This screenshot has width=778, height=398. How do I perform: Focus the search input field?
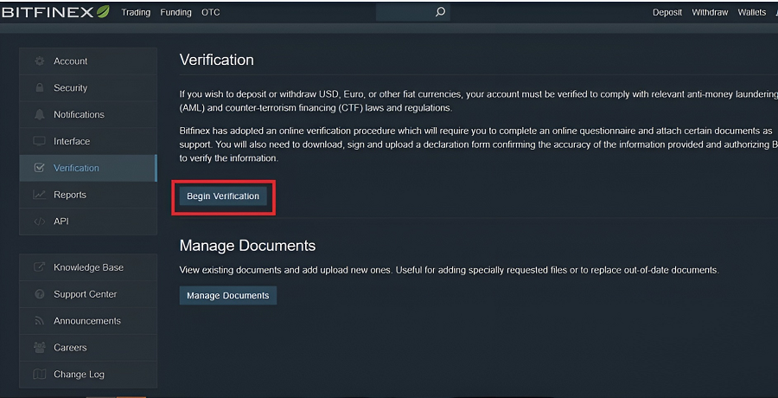[x=413, y=12]
